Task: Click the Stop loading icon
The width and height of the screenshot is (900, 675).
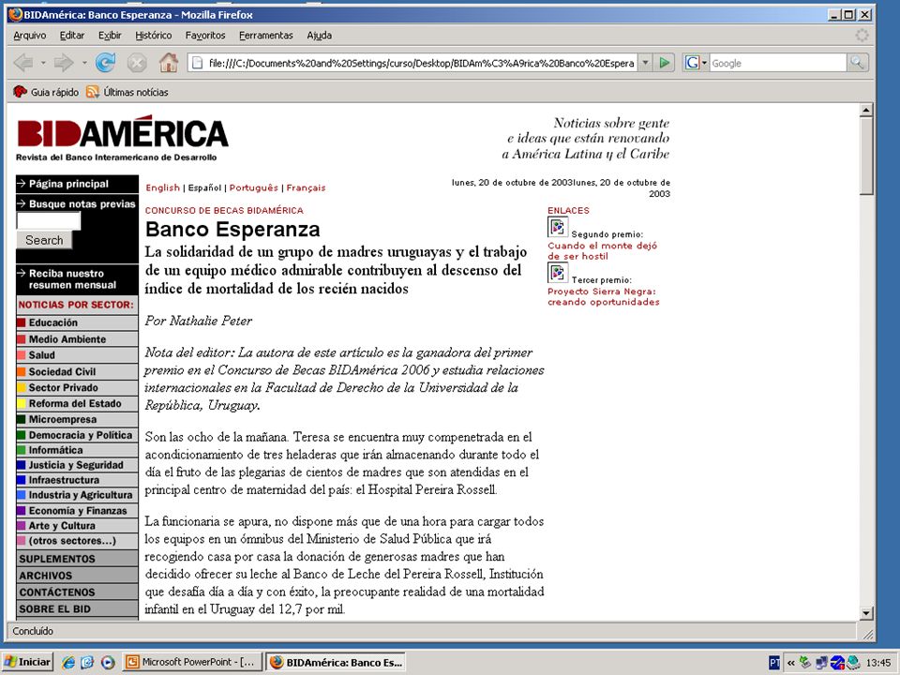Action: [137, 63]
